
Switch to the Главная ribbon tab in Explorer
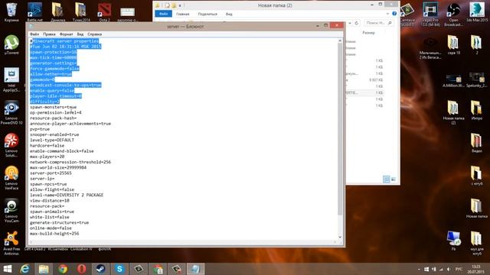(183, 14)
